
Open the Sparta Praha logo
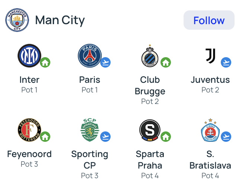pos(150,130)
